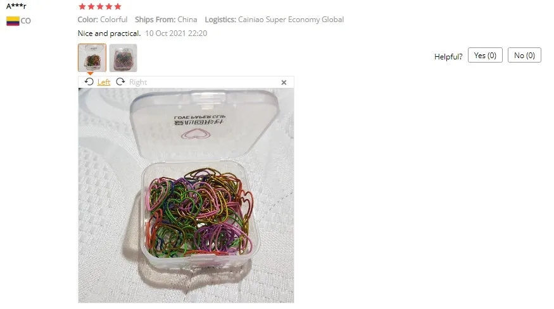Image resolution: width=554 pixels, height=309 pixels.
Task: Click the "Nice and practical." review text
Action: [x=109, y=33]
